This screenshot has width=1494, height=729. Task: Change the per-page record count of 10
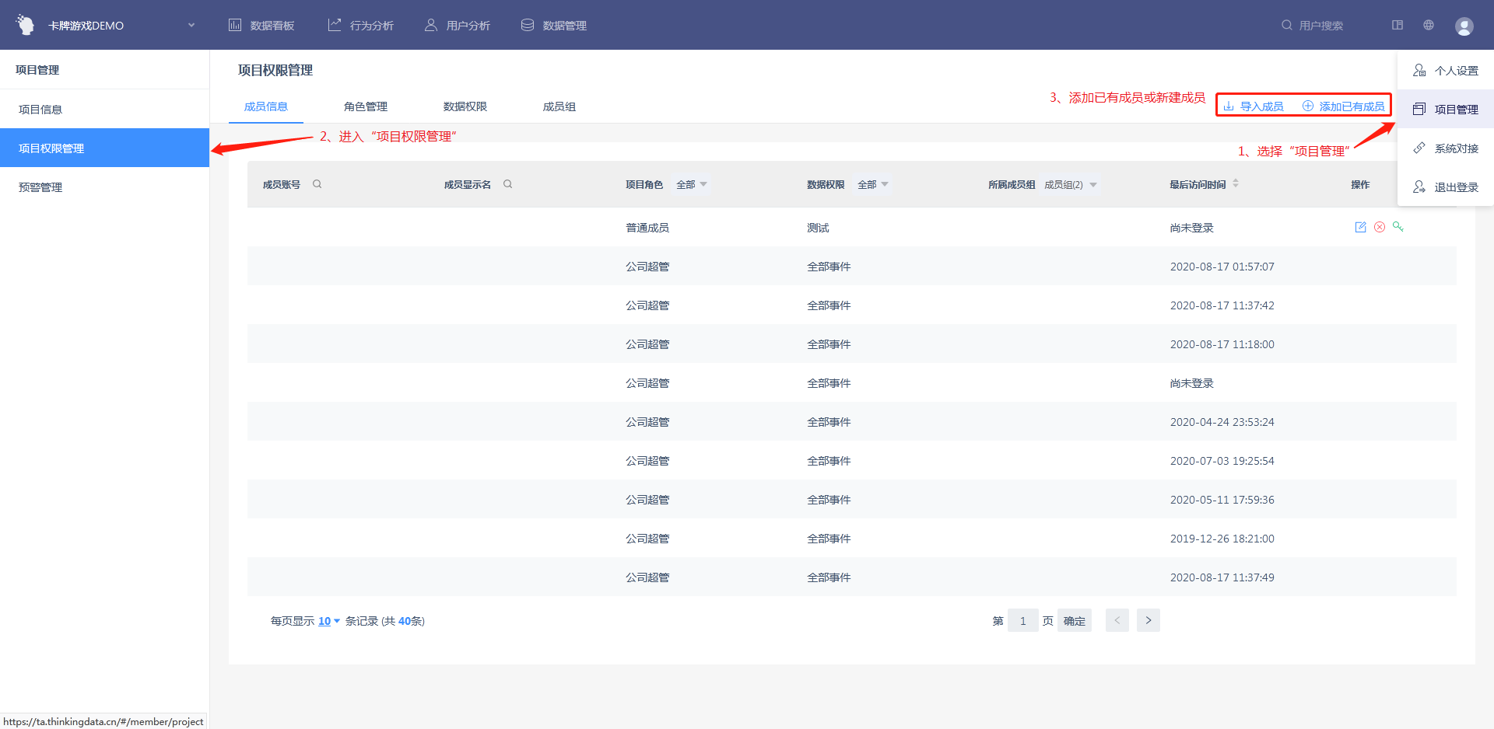[328, 621]
